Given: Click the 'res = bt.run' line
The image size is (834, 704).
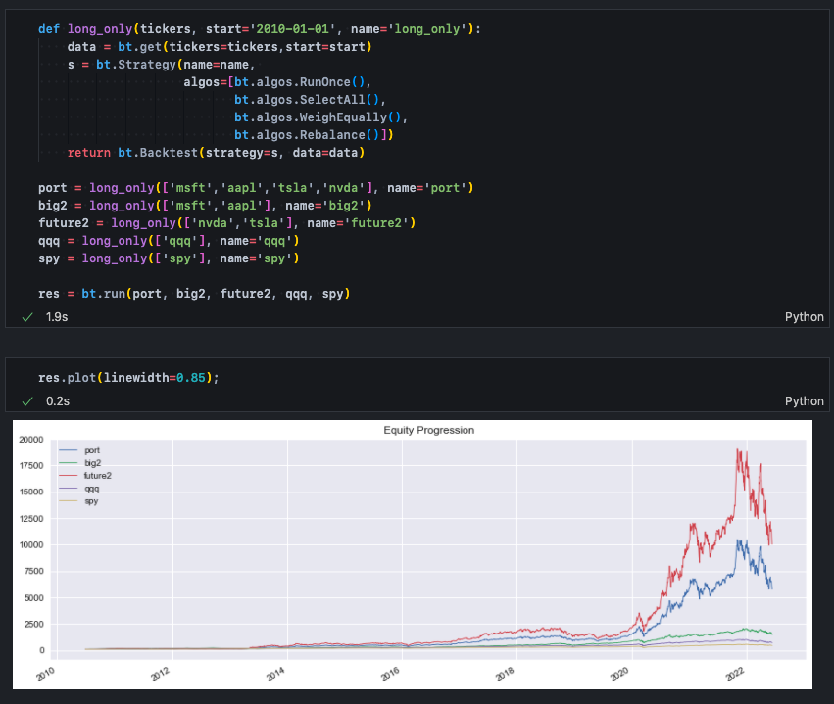Looking at the screenshot, I should (194, 294).
